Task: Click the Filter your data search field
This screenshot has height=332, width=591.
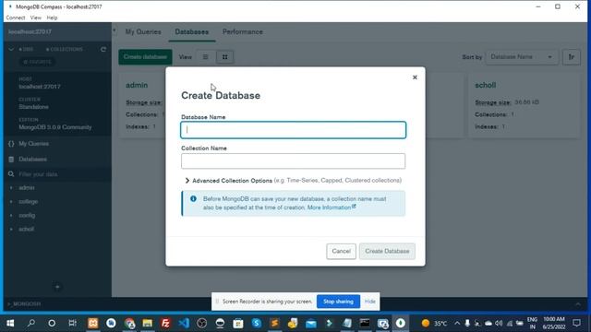Action: point(58,174)
